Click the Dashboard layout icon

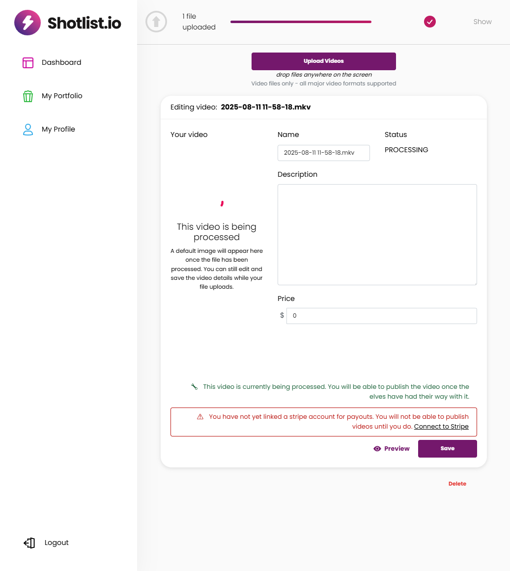point(28,62)
